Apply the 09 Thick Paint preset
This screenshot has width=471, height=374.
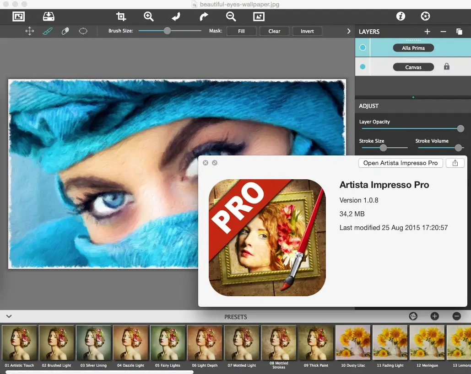(x=316, y=343)
